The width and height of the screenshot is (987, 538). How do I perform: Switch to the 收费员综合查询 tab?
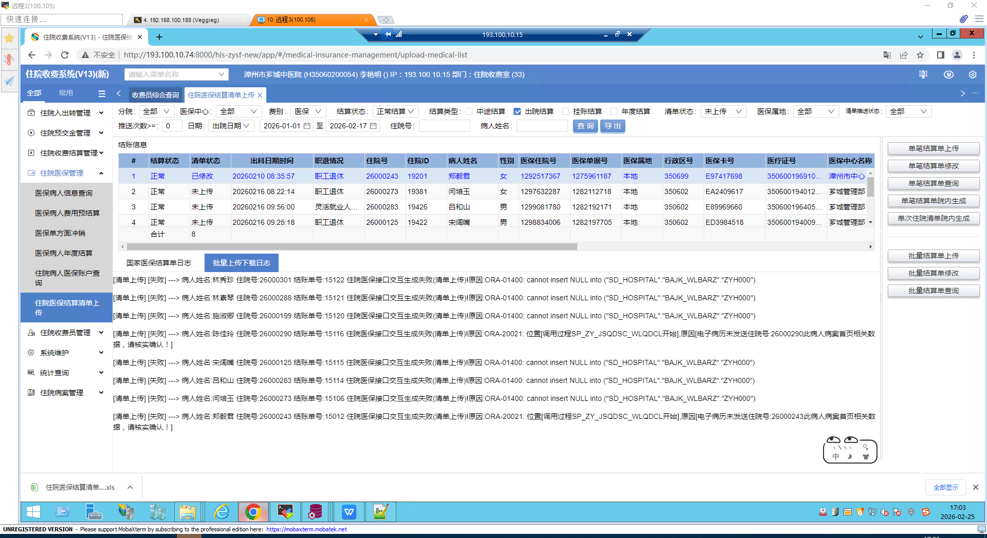(155, 95)
